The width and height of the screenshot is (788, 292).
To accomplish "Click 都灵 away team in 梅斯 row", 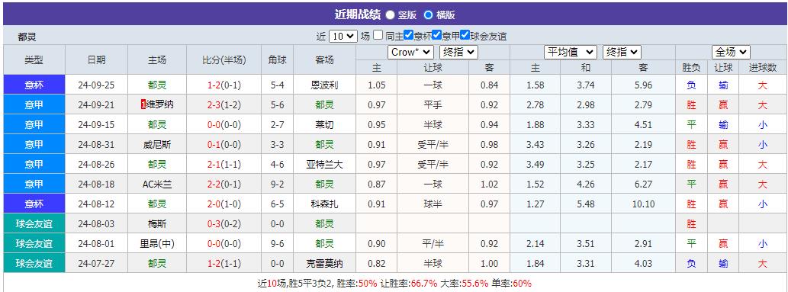I will [325, 224].
